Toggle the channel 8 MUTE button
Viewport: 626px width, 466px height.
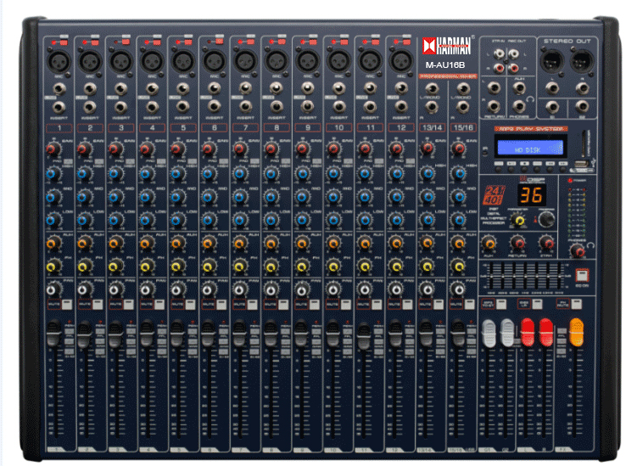click(283, 305)
